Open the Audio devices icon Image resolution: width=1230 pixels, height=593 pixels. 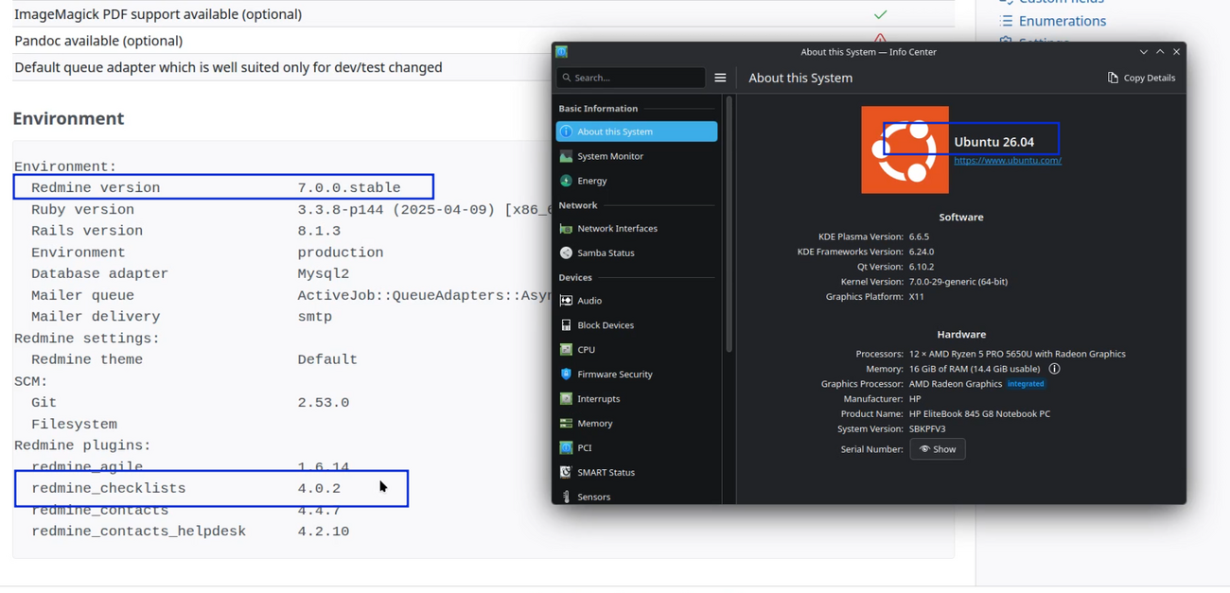coord(566,301)
